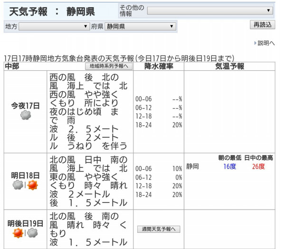Go to 週間天気予報へ weekly forecast
Viewport: 285px width, 249px height.
coord(159,229)
